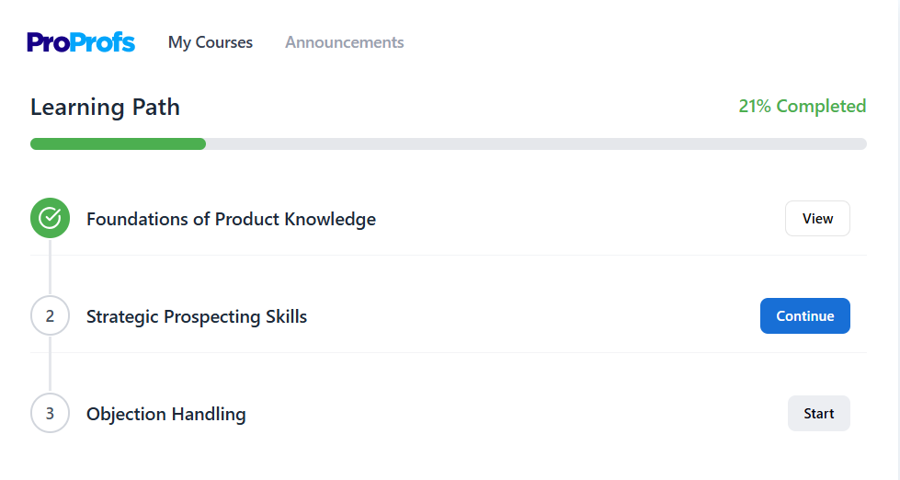
Task: Click the light-blue "Profs" part of the logo
Action: (x=103, y=42)
